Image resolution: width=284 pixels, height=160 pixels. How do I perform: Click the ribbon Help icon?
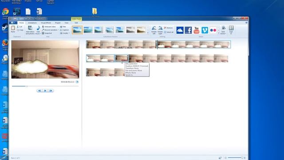(x=246, y=23)
